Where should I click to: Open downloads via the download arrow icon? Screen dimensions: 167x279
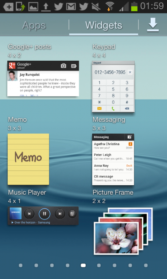pos(153,25)
